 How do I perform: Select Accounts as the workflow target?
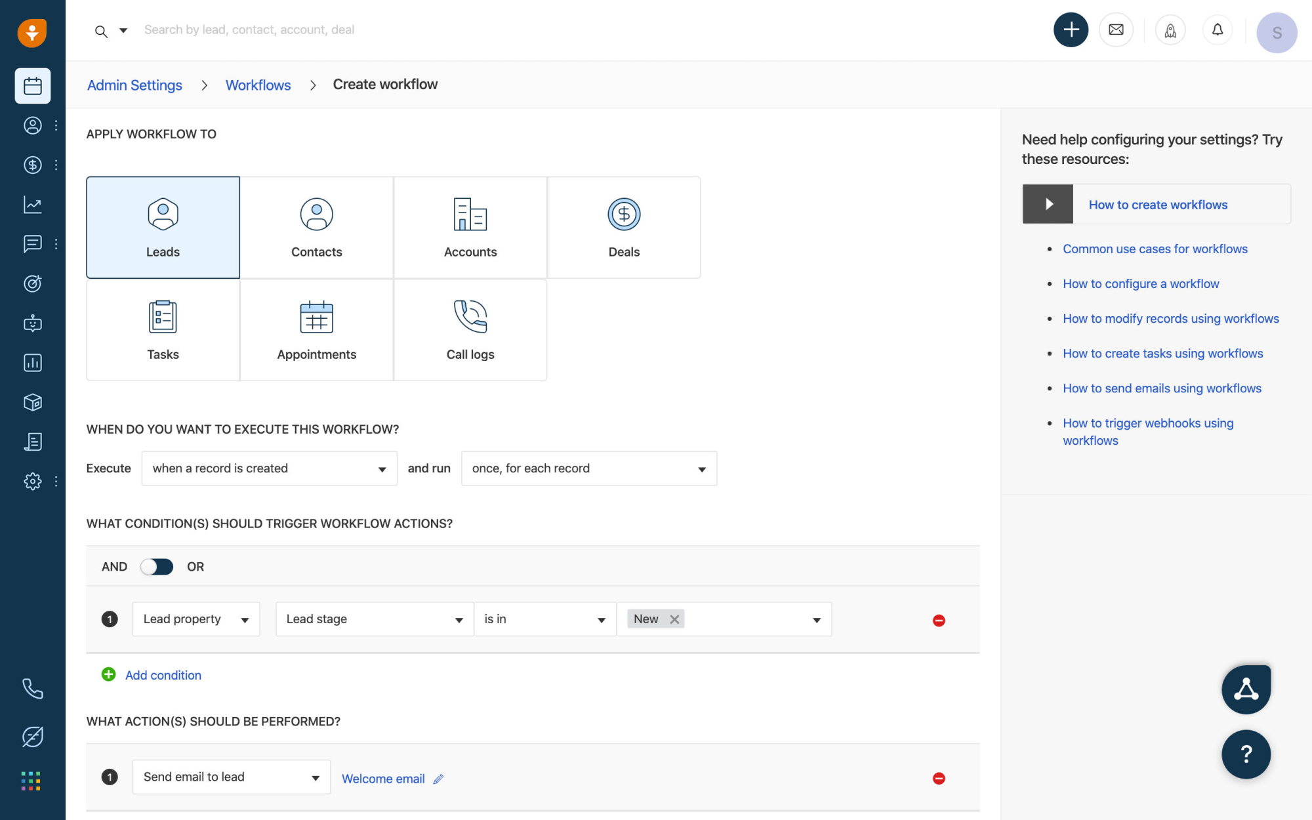(x=470, y=226)
